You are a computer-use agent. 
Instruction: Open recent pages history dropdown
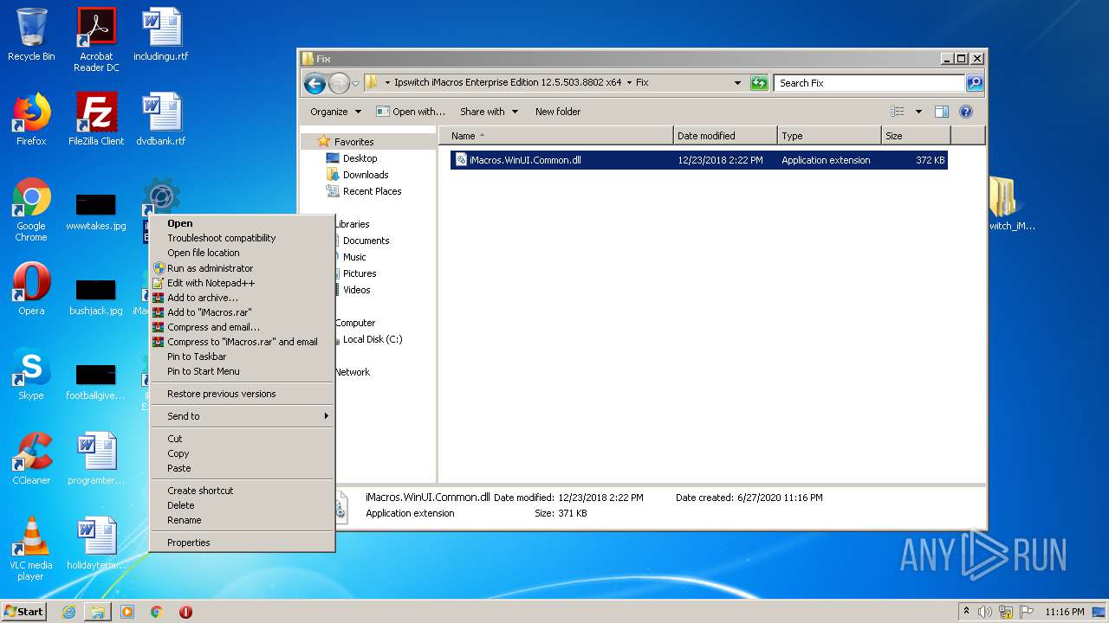point(355,83)
